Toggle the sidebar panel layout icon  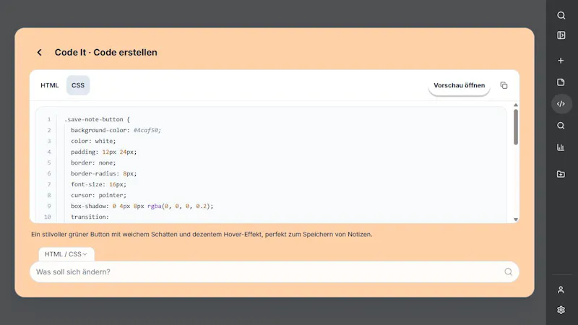pos(561,35)
